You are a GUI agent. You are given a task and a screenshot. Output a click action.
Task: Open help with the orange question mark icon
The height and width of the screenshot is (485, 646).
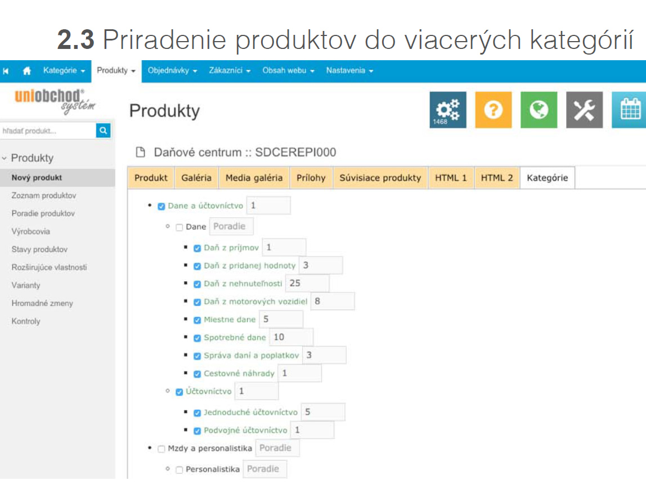pyautogui.click(x=493, y=110)
